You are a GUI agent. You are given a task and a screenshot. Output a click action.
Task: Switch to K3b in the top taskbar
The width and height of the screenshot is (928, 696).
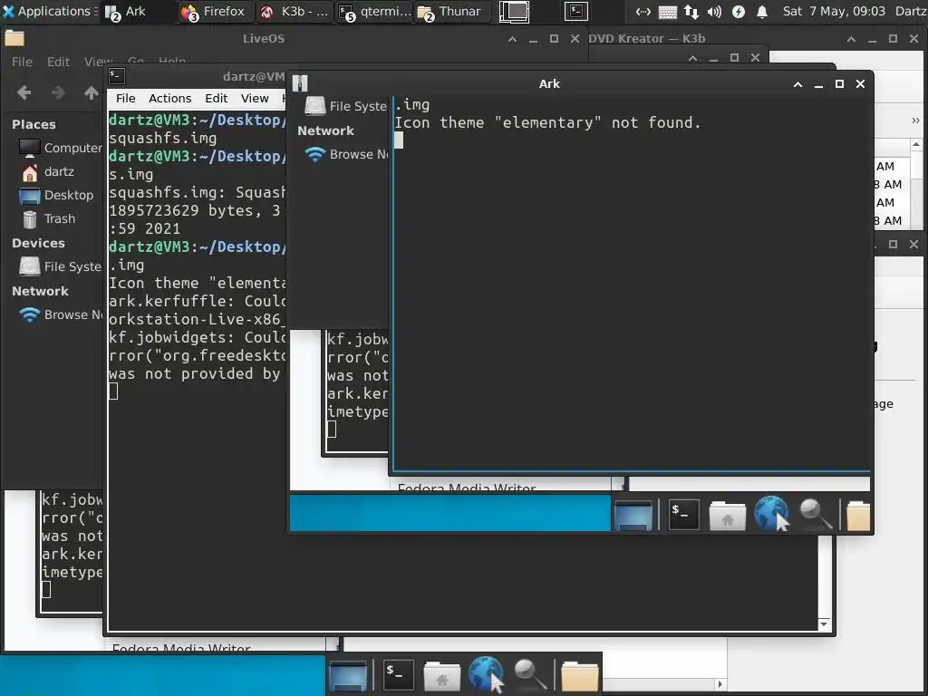click(295, 11)
